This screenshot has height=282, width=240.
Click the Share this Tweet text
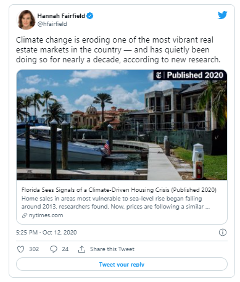(112, 249)
